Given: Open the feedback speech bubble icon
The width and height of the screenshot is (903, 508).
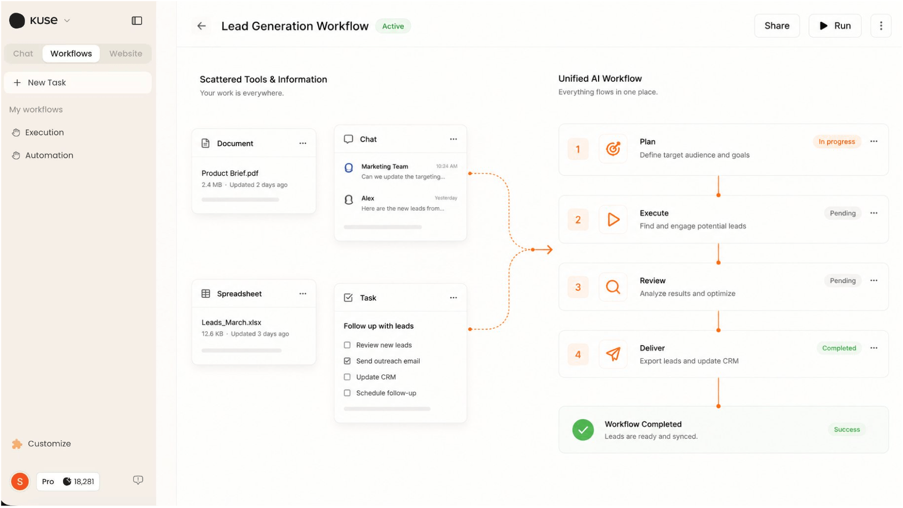Looking at the screenshot, I should 138,481.
